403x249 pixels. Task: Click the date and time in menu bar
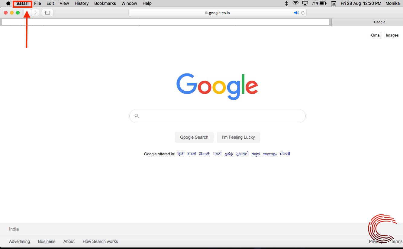pyautogui.click(x=361, y=3)
